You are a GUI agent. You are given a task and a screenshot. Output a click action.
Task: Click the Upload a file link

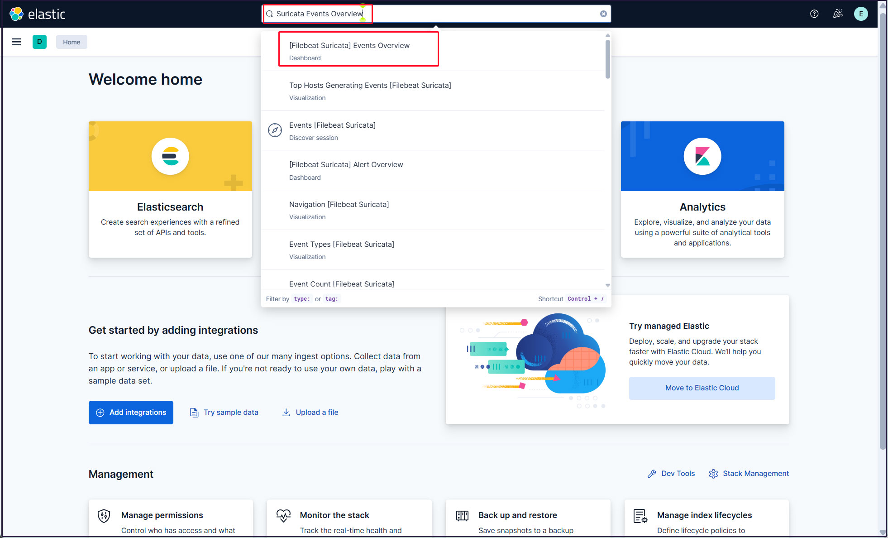click(x=310, y=413)
